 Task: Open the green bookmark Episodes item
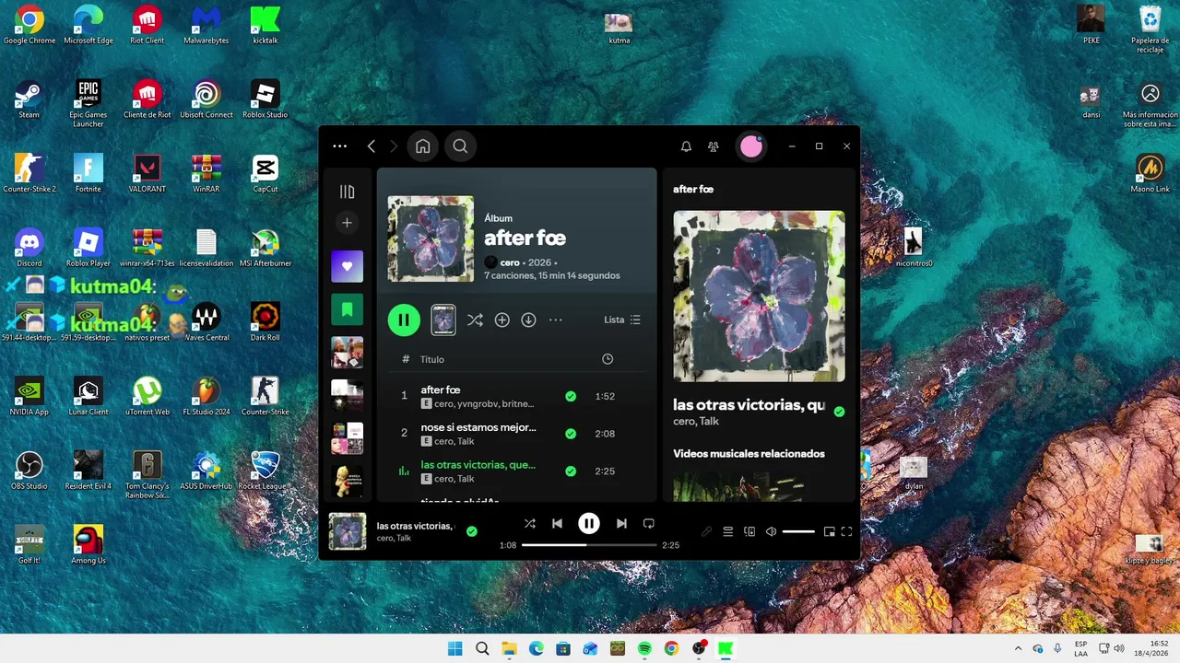[348, 309]
